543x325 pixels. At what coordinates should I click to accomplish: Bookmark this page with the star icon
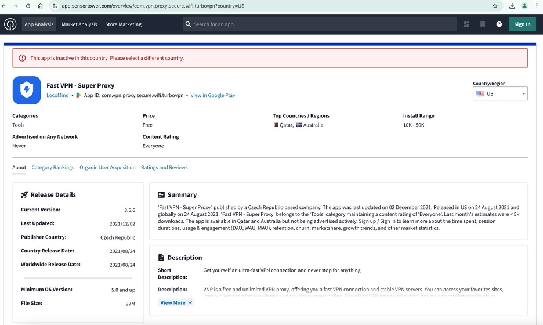[495, 6]
